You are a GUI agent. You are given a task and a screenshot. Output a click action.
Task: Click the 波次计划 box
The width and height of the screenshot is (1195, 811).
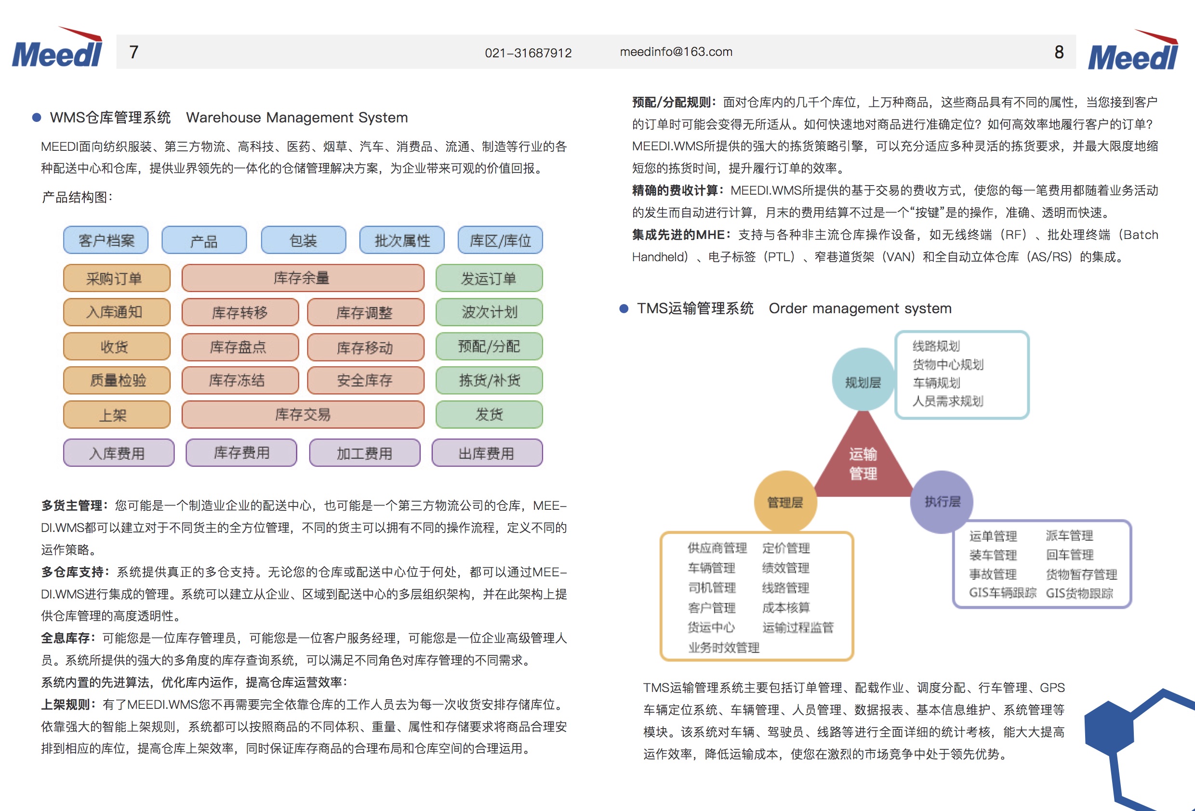coord(489,312)
